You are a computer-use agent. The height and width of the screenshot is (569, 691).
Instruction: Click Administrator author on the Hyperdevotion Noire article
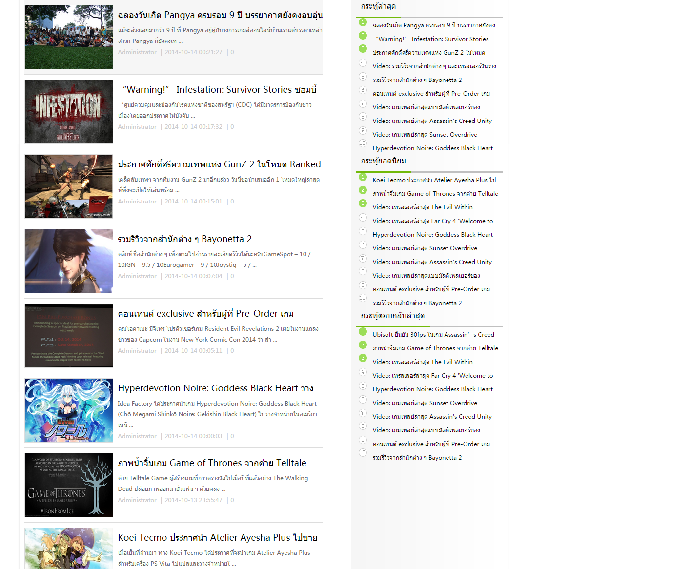[137, 436]
